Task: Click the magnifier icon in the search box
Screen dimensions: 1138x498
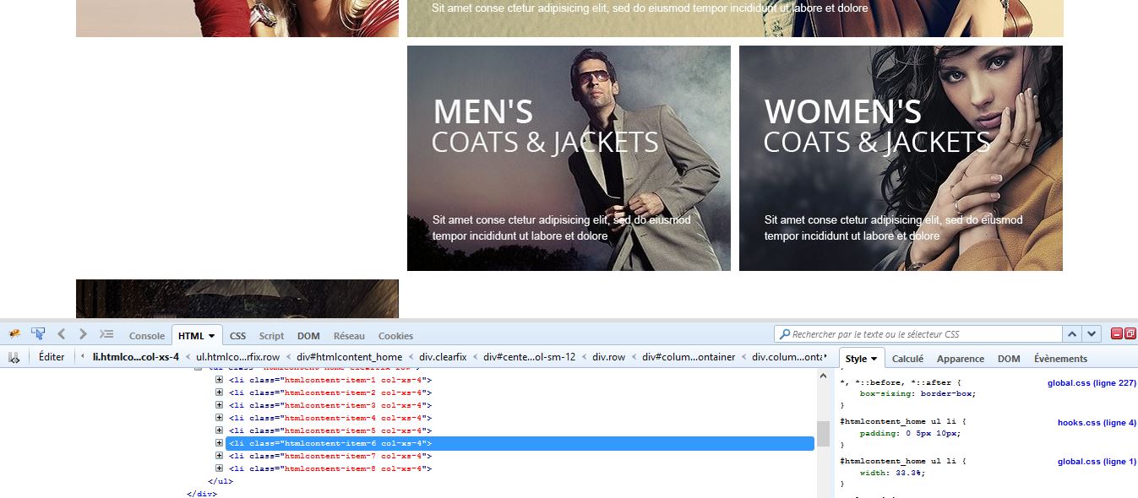Action: coord(784,334)
